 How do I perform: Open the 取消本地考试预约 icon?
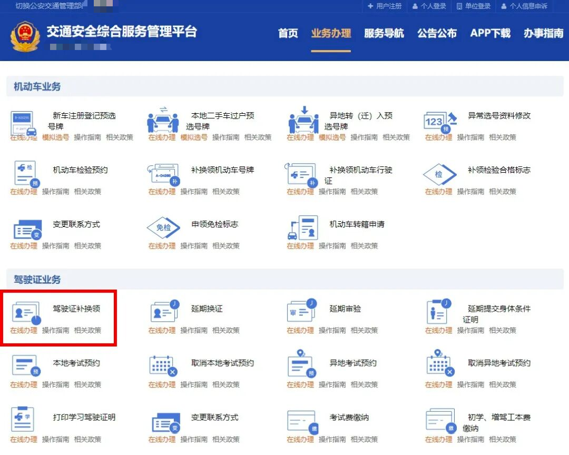(x=163, y=366)
